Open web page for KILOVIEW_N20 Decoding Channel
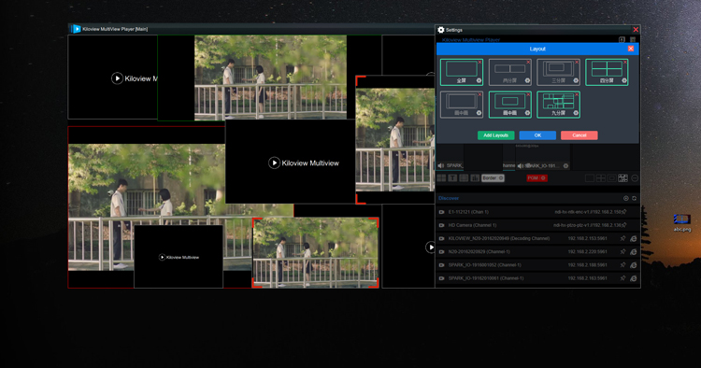This screenshot has width=701, height=368. (634, 239)
